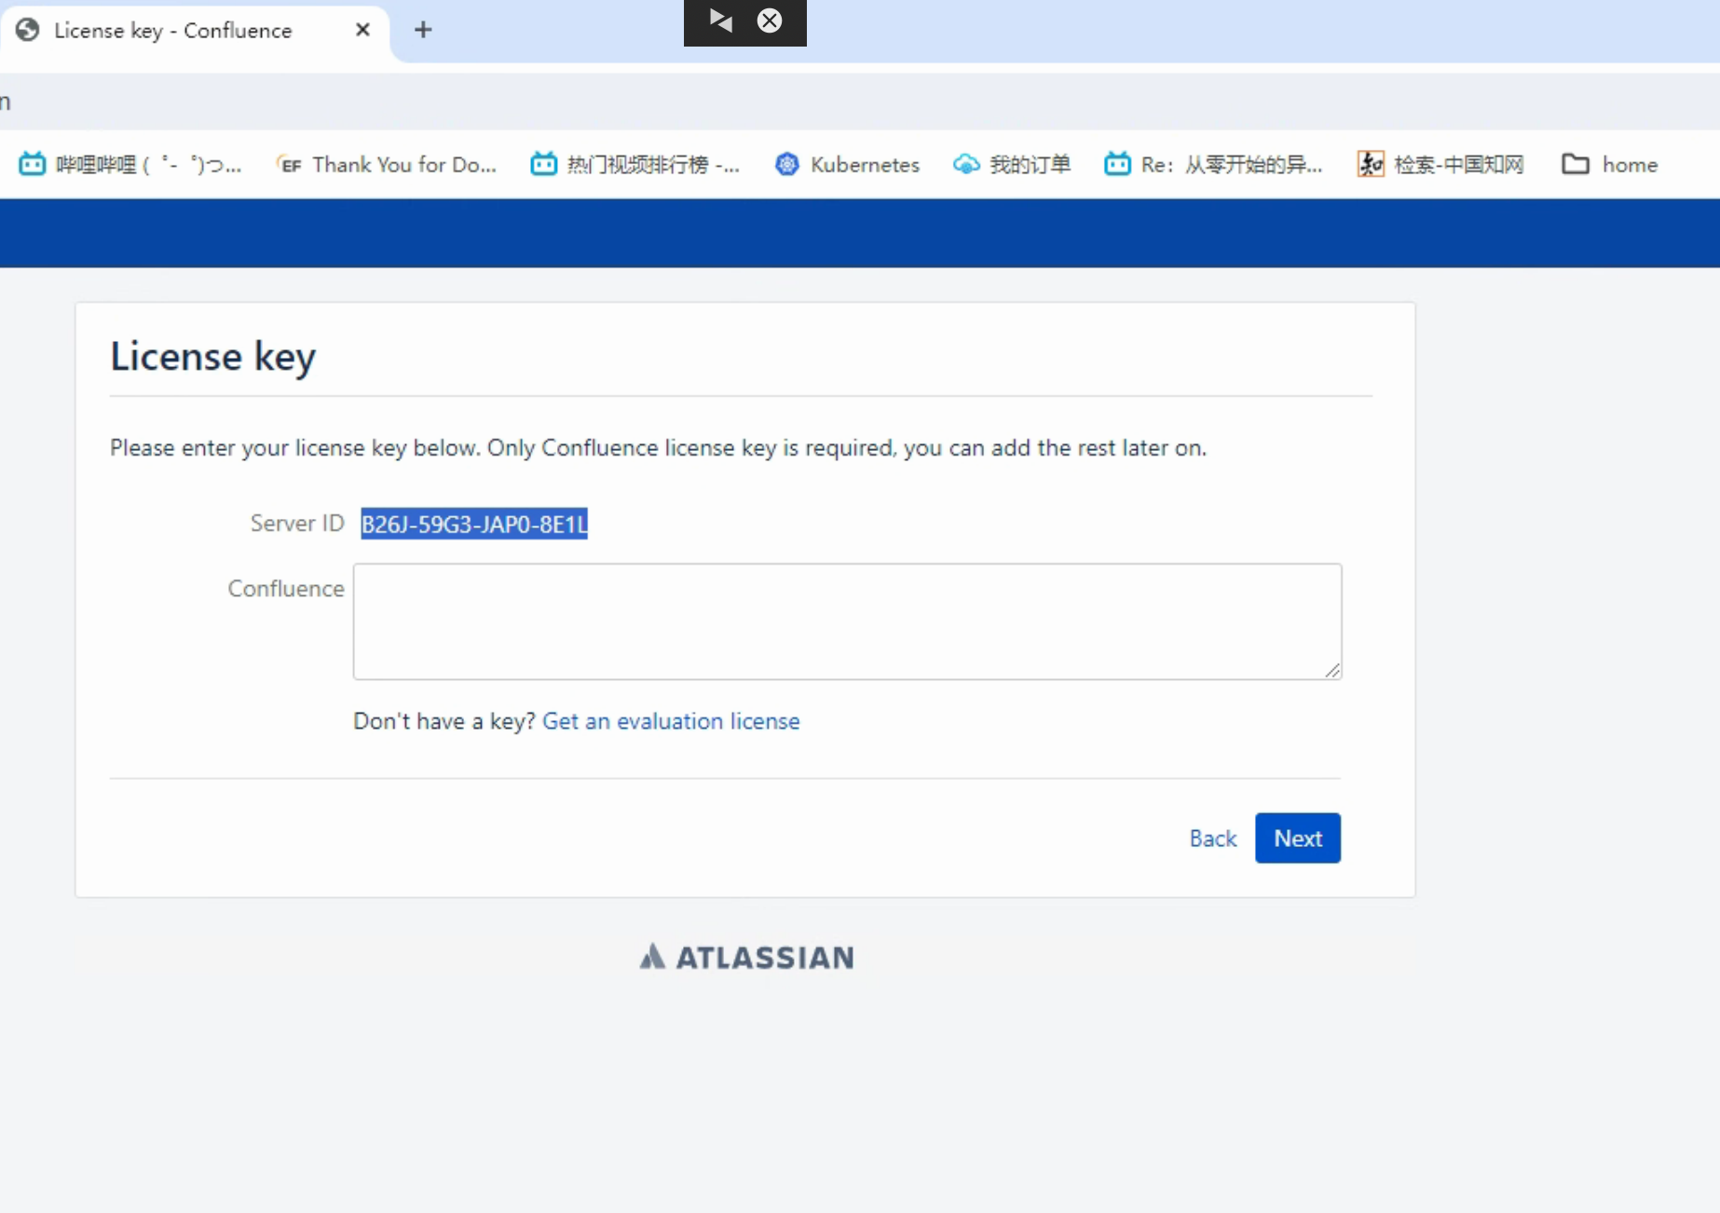Click the X button on floating overlay
1720x1213 pixels.
(770, 20)
